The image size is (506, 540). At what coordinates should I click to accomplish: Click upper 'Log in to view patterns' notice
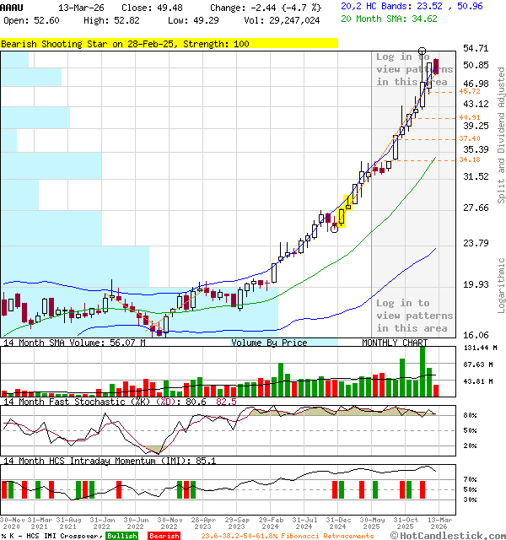414,69
